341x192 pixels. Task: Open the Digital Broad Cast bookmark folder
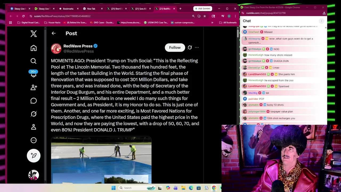(29, 22)
